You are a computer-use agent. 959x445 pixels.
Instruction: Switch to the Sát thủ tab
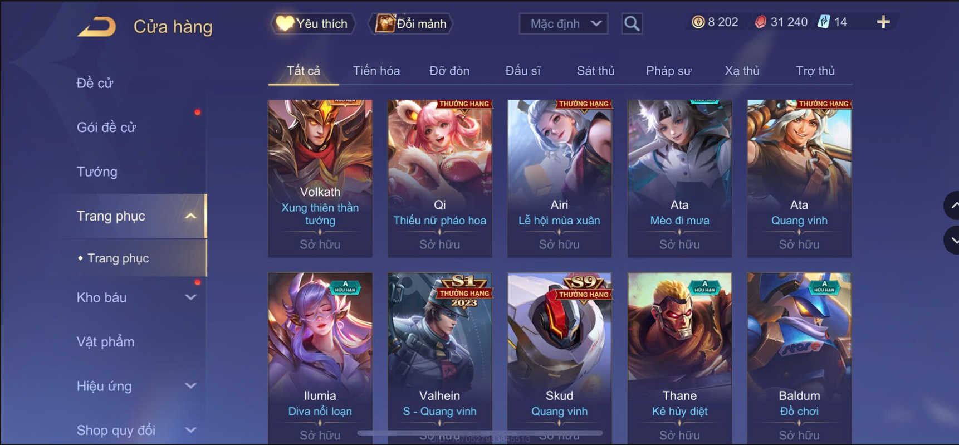point(595,71)
